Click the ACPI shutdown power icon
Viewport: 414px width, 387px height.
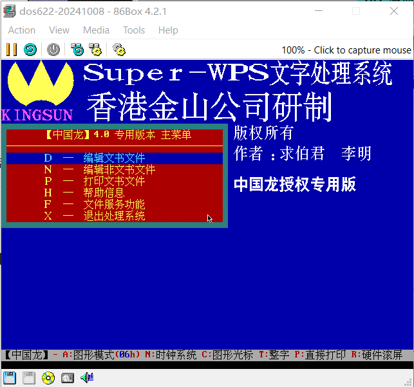point(53,50)
